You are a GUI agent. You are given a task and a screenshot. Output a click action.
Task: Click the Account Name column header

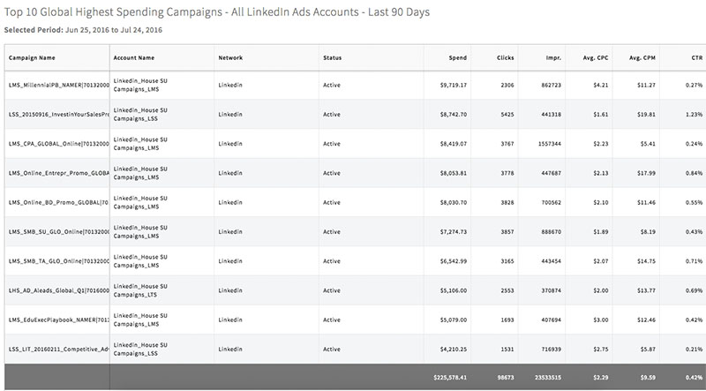pos(135,57)
